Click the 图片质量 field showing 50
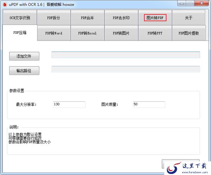211x175 pixels. point(149,104)
